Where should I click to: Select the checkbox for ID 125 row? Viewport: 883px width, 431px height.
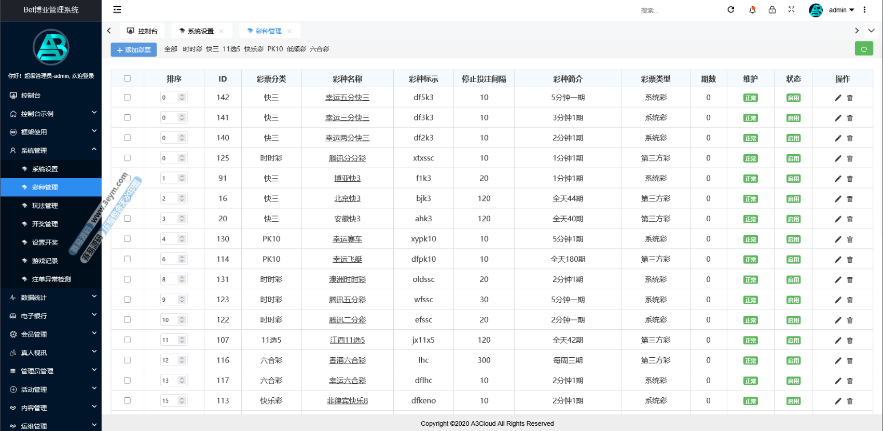tap(127, 158)
